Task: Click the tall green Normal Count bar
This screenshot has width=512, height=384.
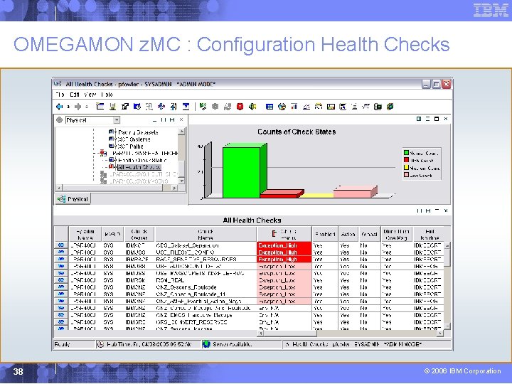Action: point(242,172)
